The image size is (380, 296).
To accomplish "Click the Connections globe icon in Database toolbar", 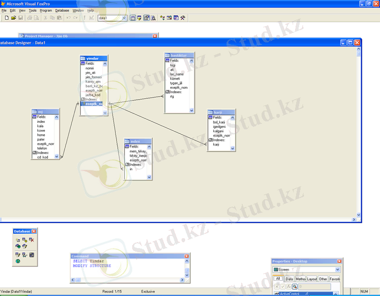I will (x=18, y=261).
